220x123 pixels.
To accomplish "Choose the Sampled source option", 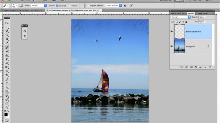I will click(x=57, y=5).
